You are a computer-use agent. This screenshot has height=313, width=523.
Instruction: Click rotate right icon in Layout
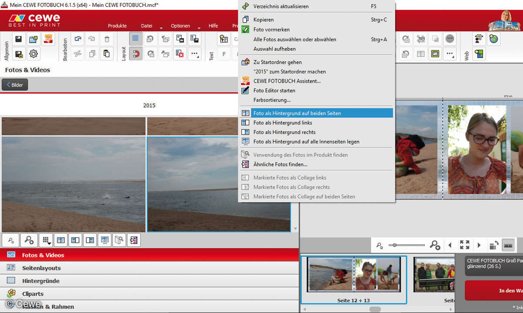(150, 54)
